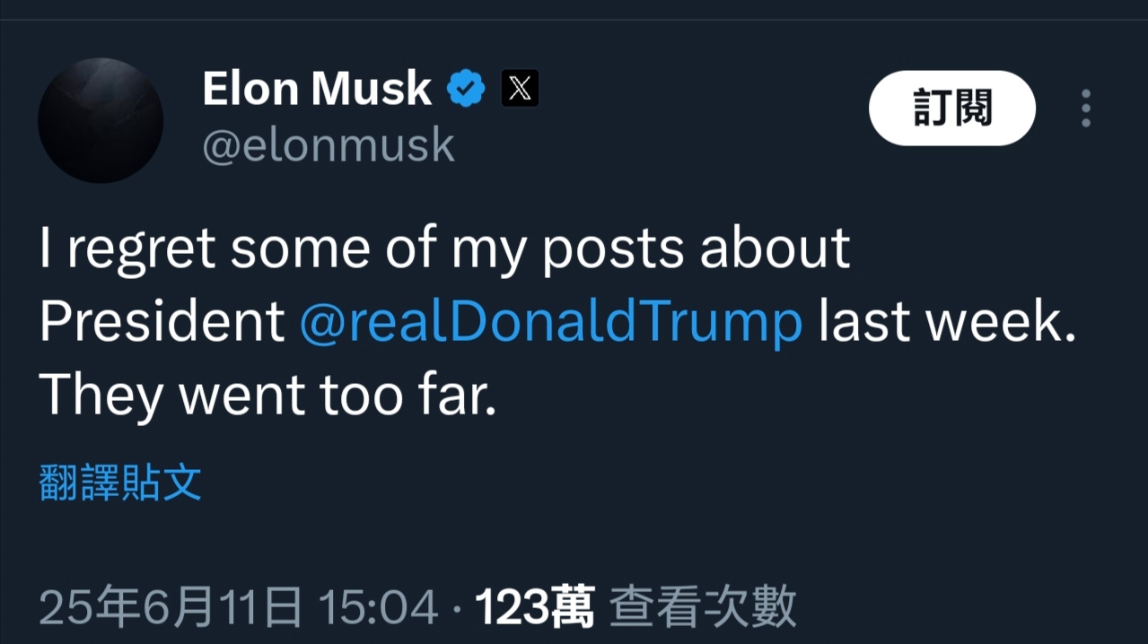Open the three-dot more options menu
The image size is (1148, 644).
(x=1086, y=109)
